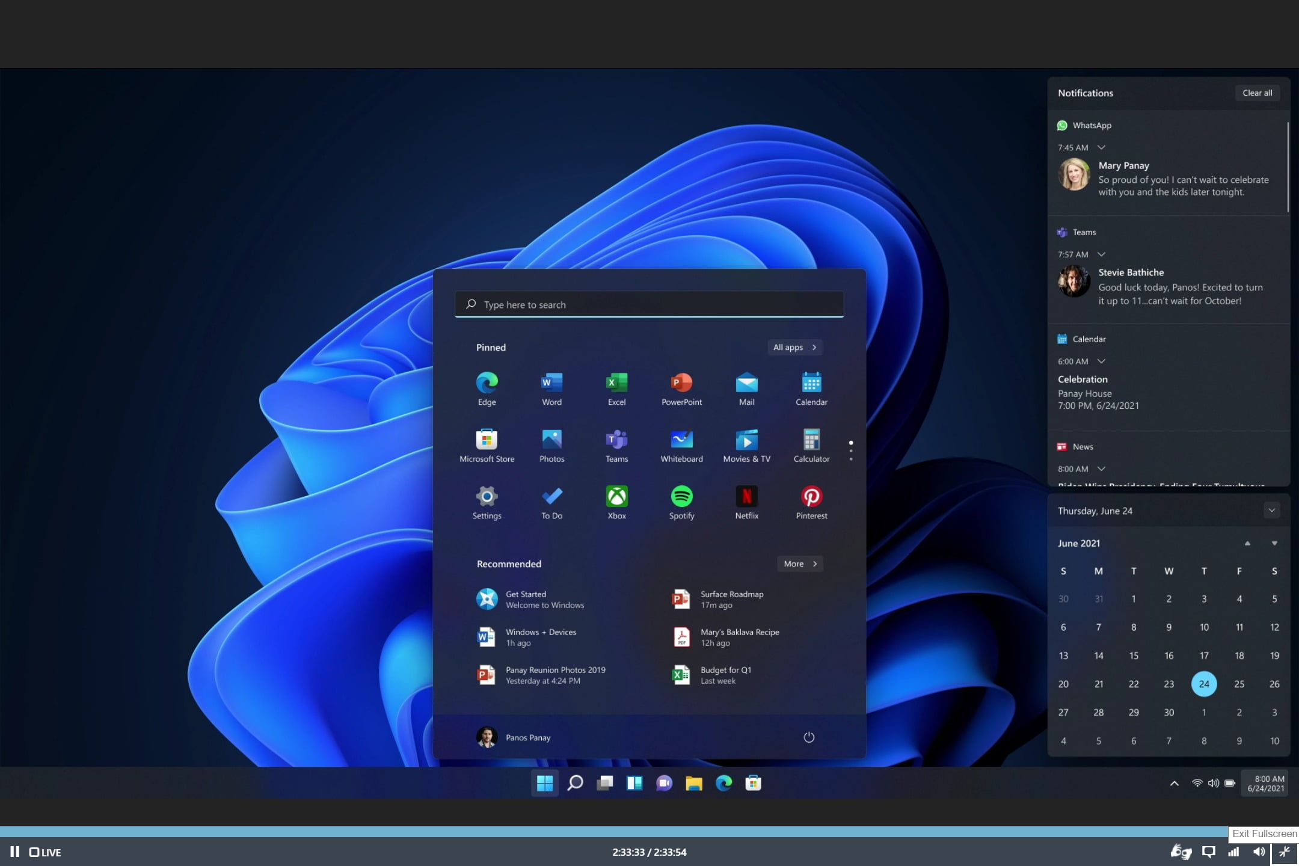Open File Explorer from taskbar
Screen dimensions: 1299x866
click(694, 783)
